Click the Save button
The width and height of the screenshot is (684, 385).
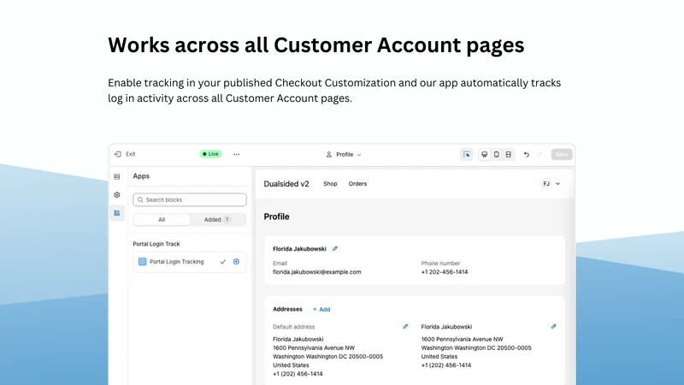[562, 155]
